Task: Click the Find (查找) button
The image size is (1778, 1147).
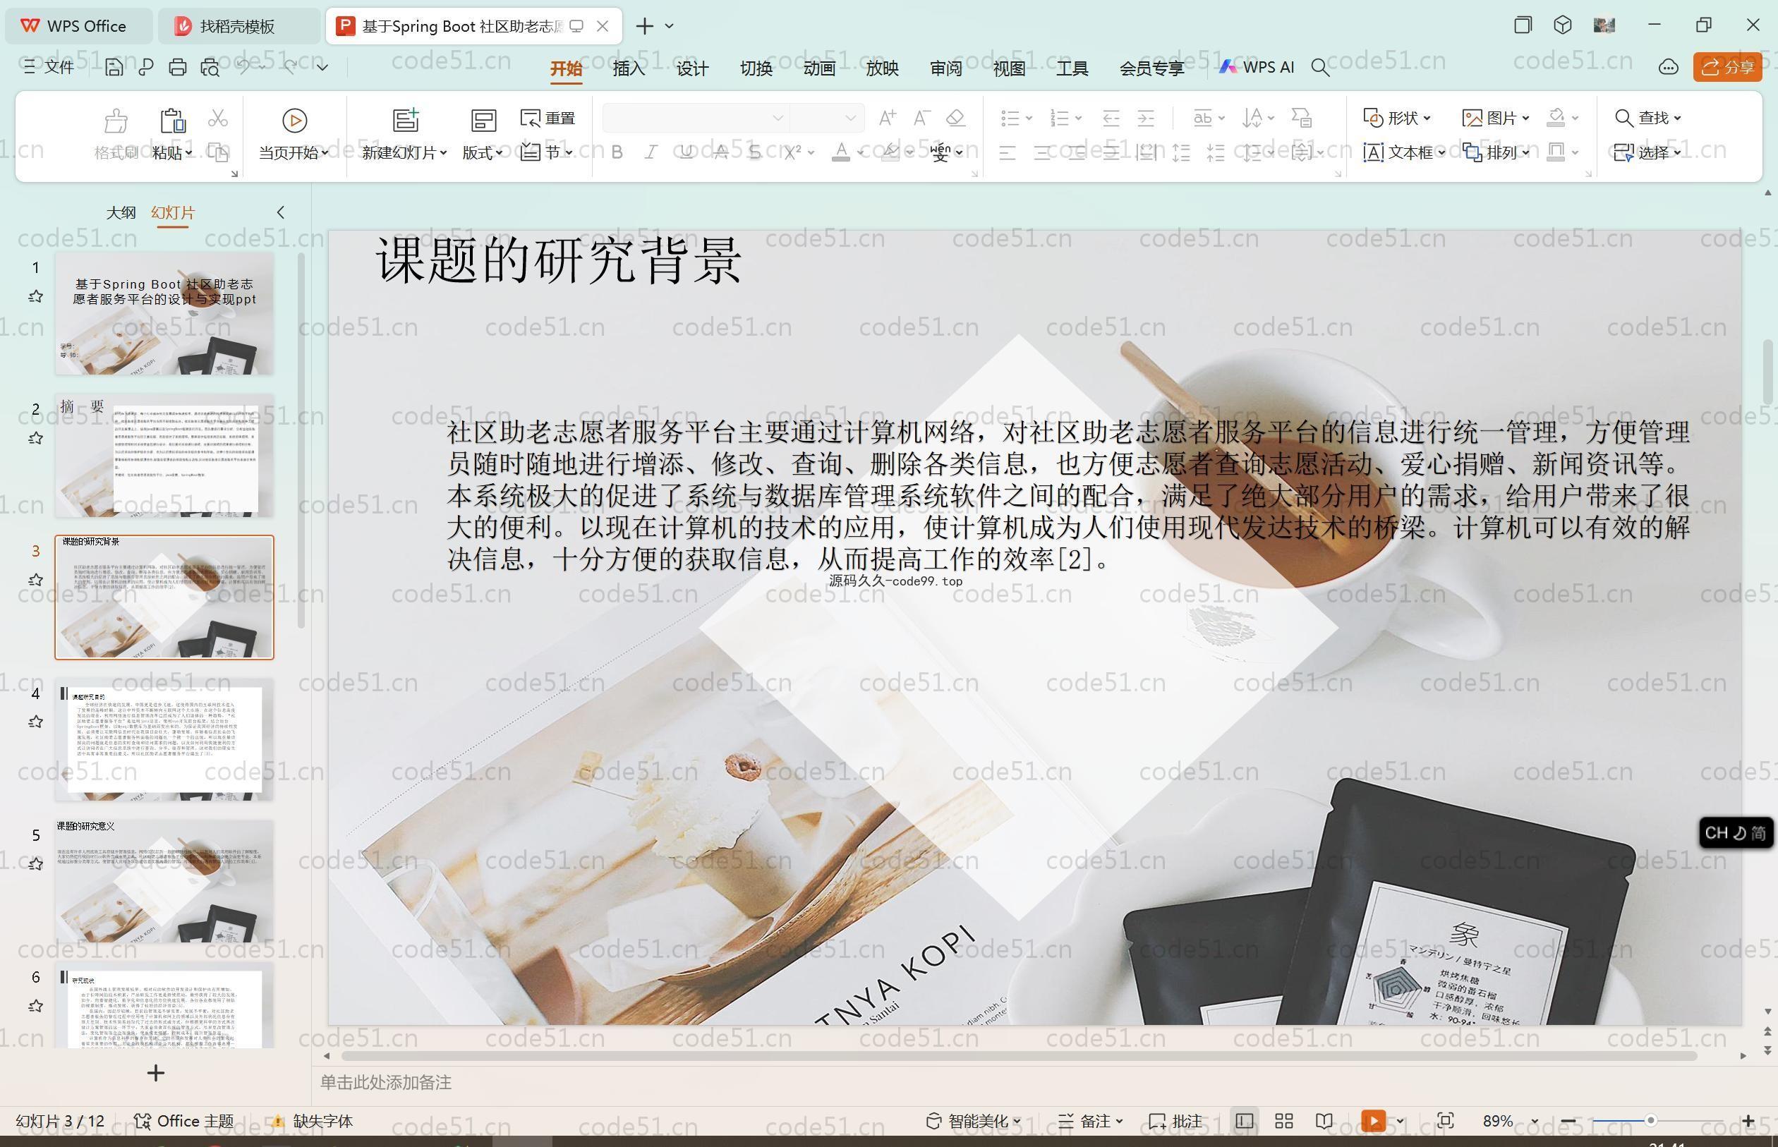Action: pos(1647,118)
